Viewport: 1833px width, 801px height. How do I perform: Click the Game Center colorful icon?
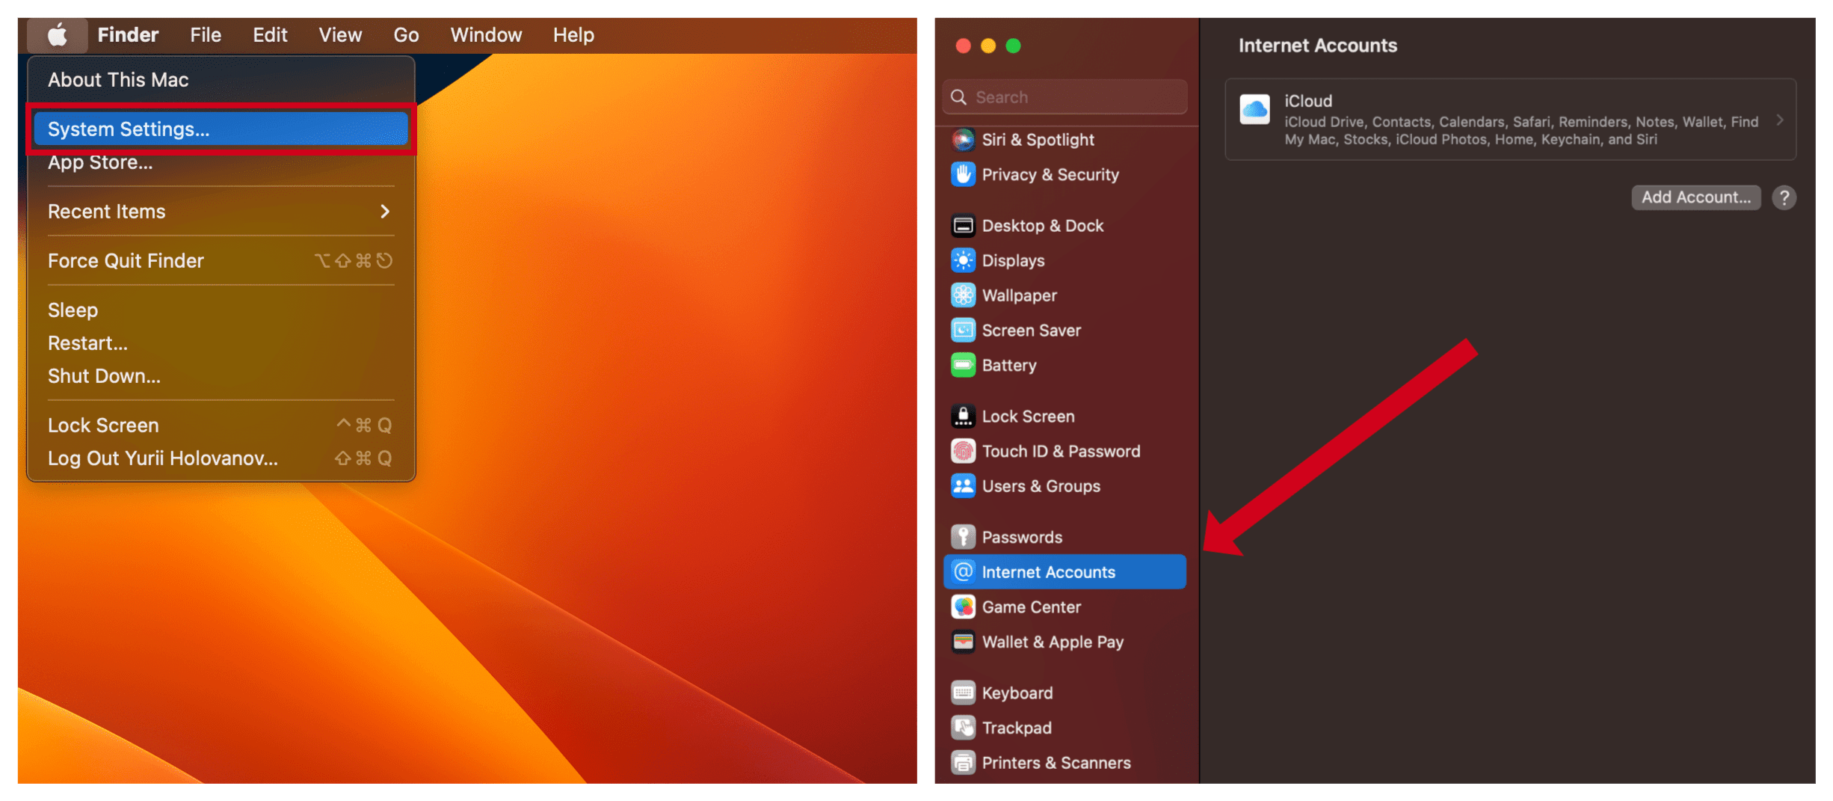tap(963, 607)
